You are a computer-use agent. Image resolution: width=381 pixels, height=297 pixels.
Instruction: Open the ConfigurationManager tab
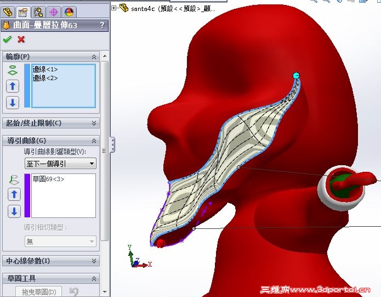click(x=38, y=12)
